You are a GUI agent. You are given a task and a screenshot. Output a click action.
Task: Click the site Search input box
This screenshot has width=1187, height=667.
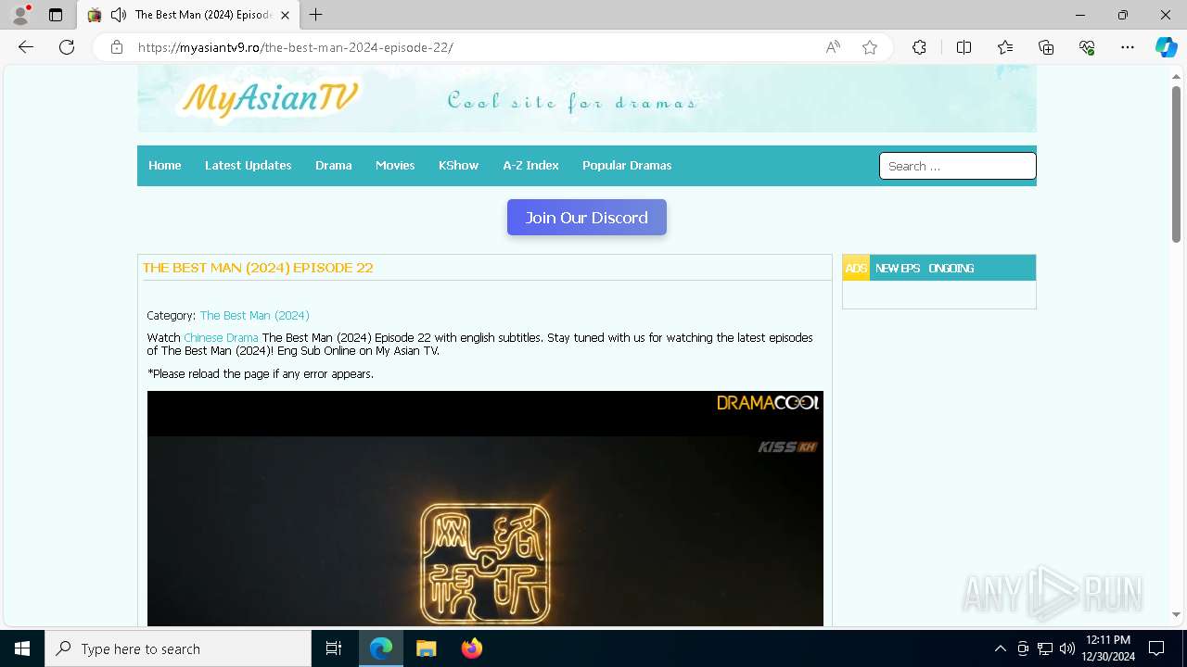coord(957,166)
